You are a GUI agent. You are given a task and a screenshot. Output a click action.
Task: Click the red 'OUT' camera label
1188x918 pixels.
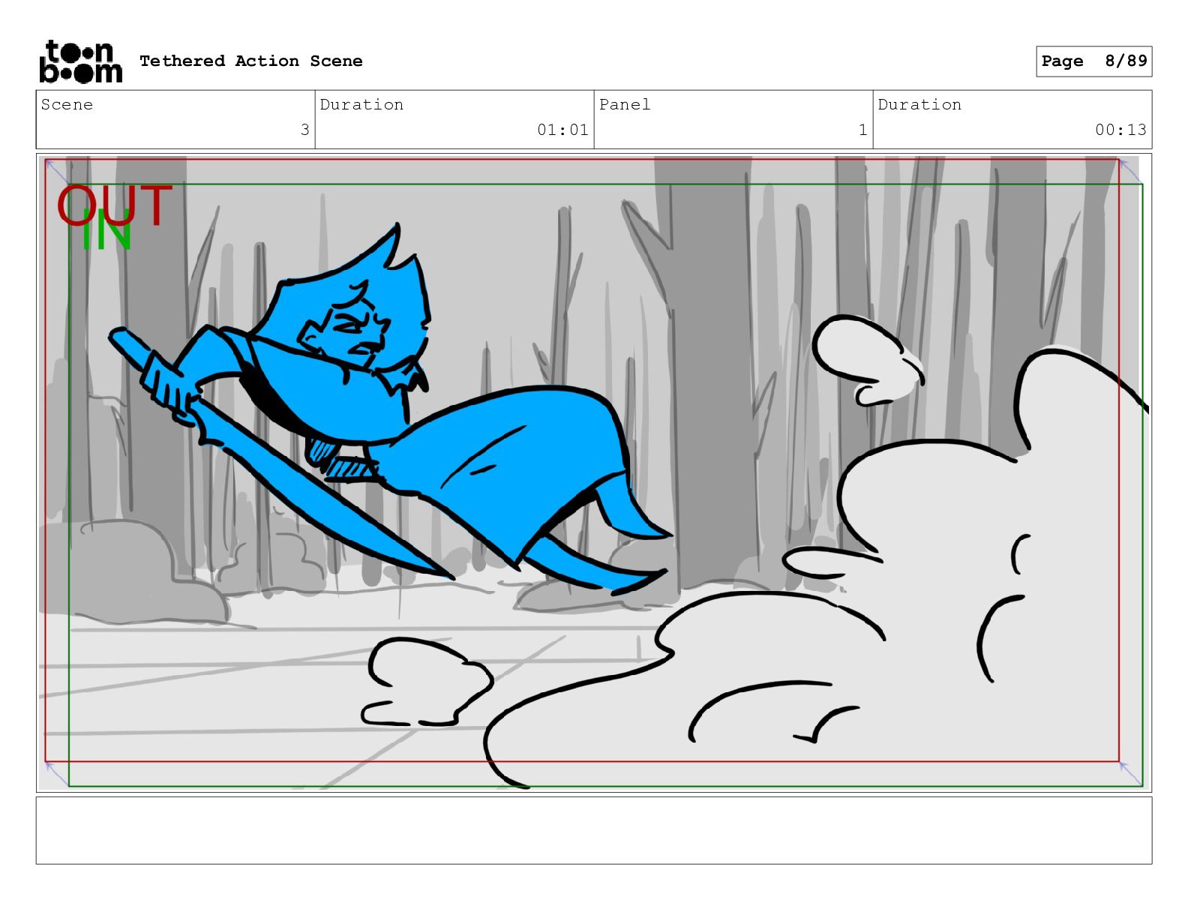[x=115, y=205]
